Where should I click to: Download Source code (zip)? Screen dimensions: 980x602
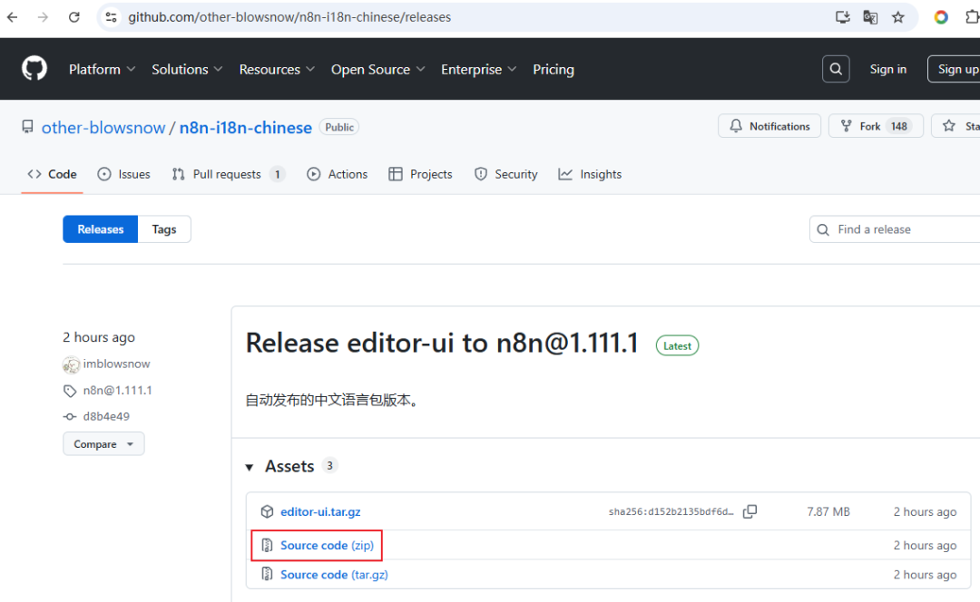(327, 545)
